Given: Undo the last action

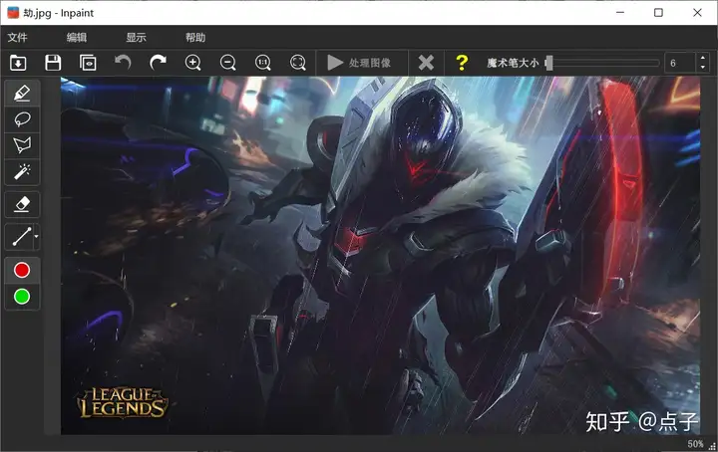Looking at the screenshot, I should 123,62.
